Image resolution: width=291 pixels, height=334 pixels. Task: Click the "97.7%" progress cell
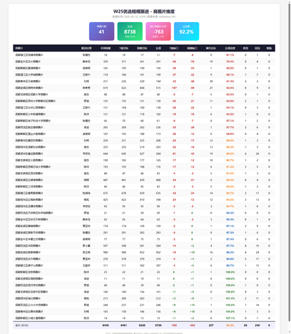pos(230,246)
